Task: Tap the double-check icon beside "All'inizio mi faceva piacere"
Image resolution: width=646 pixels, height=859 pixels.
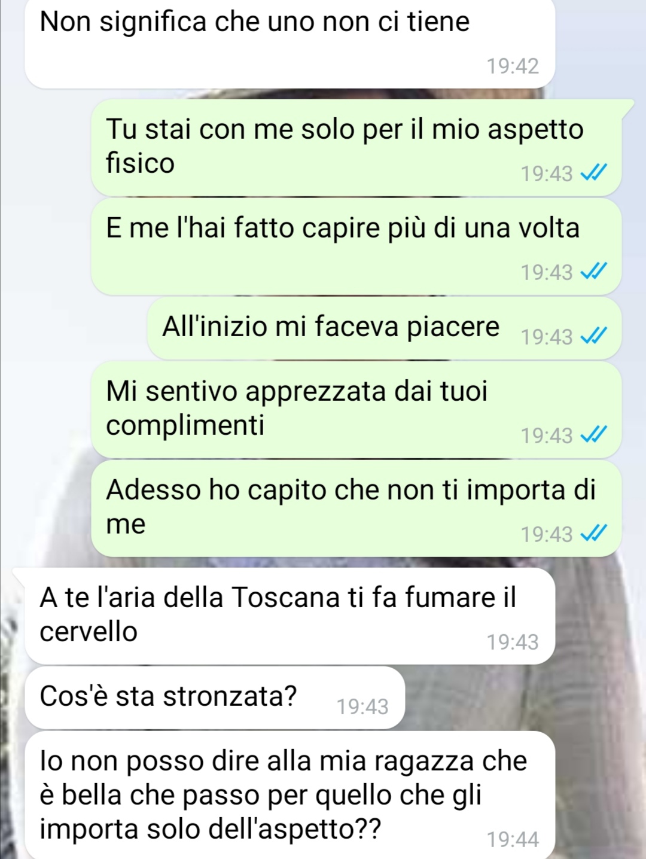Action: pyautogui.click(x=593, y=336)
